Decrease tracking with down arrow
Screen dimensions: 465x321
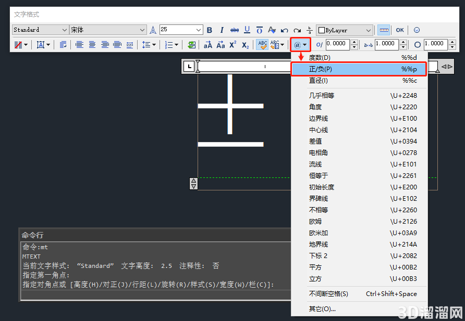pyautogui.click(x=403, y=48)
